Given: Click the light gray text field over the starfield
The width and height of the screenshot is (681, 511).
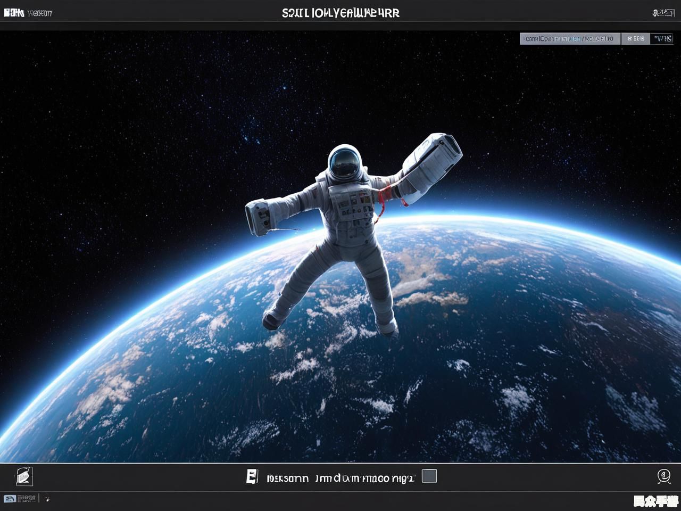Looking at the screenshot, I should tap(570, 38).
